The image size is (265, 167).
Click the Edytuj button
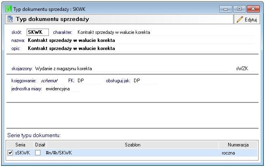coord(246,19)
